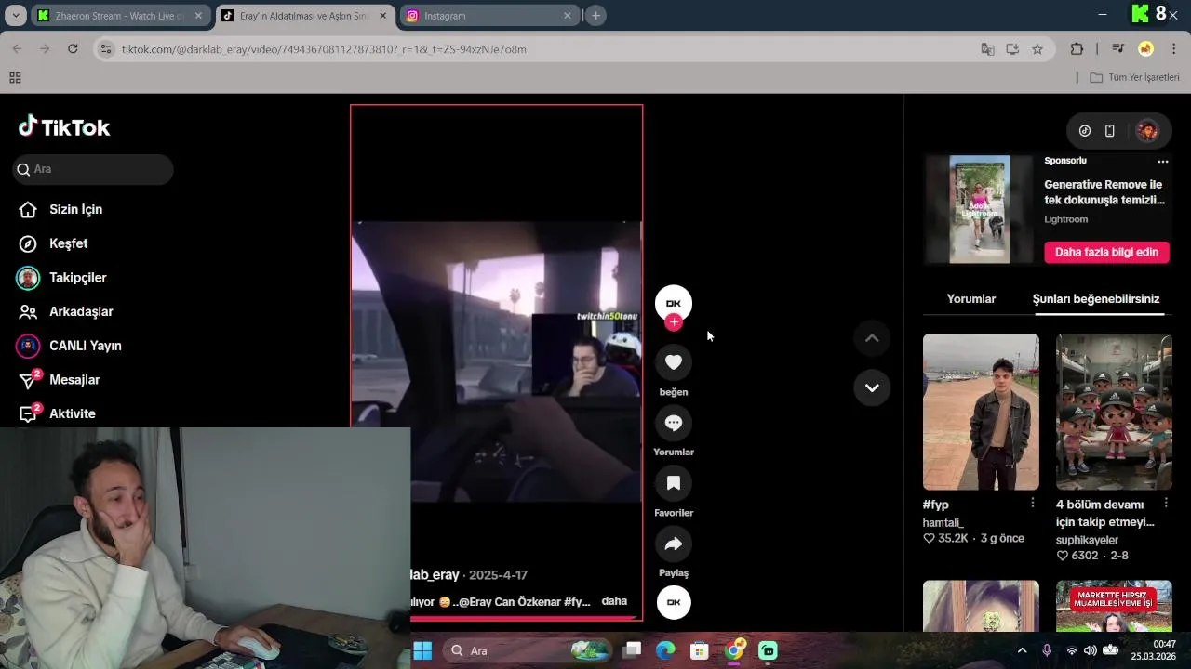Image resolution: width=1191 pixels, height=669 pixels.
Task: Open a new browser tab
Action: point(596,16)
